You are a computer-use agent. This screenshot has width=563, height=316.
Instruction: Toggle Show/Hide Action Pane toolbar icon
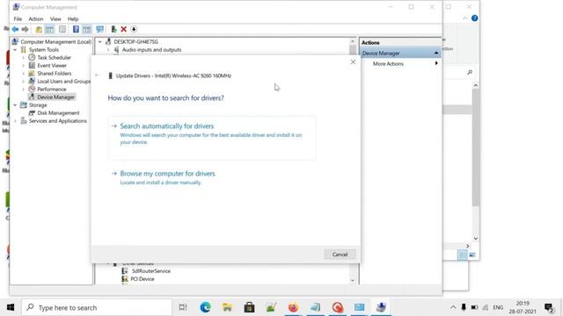coord(86,29)
